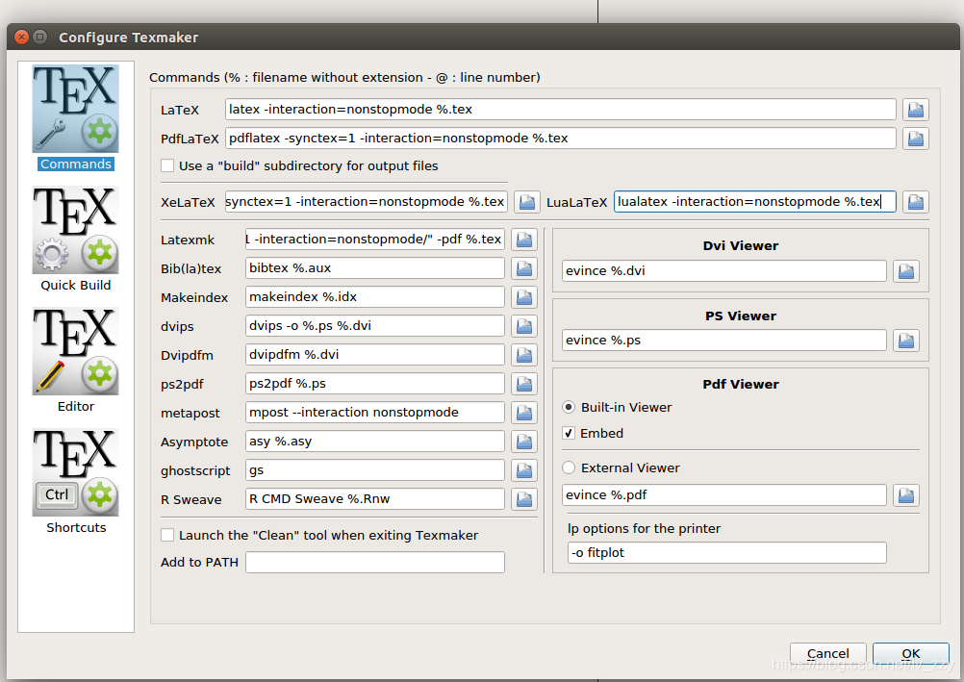The width and height of the screenshot is (964, 682).
Task: Browse for the Dvi Viewer program
Action: click(x=906, y=271)
